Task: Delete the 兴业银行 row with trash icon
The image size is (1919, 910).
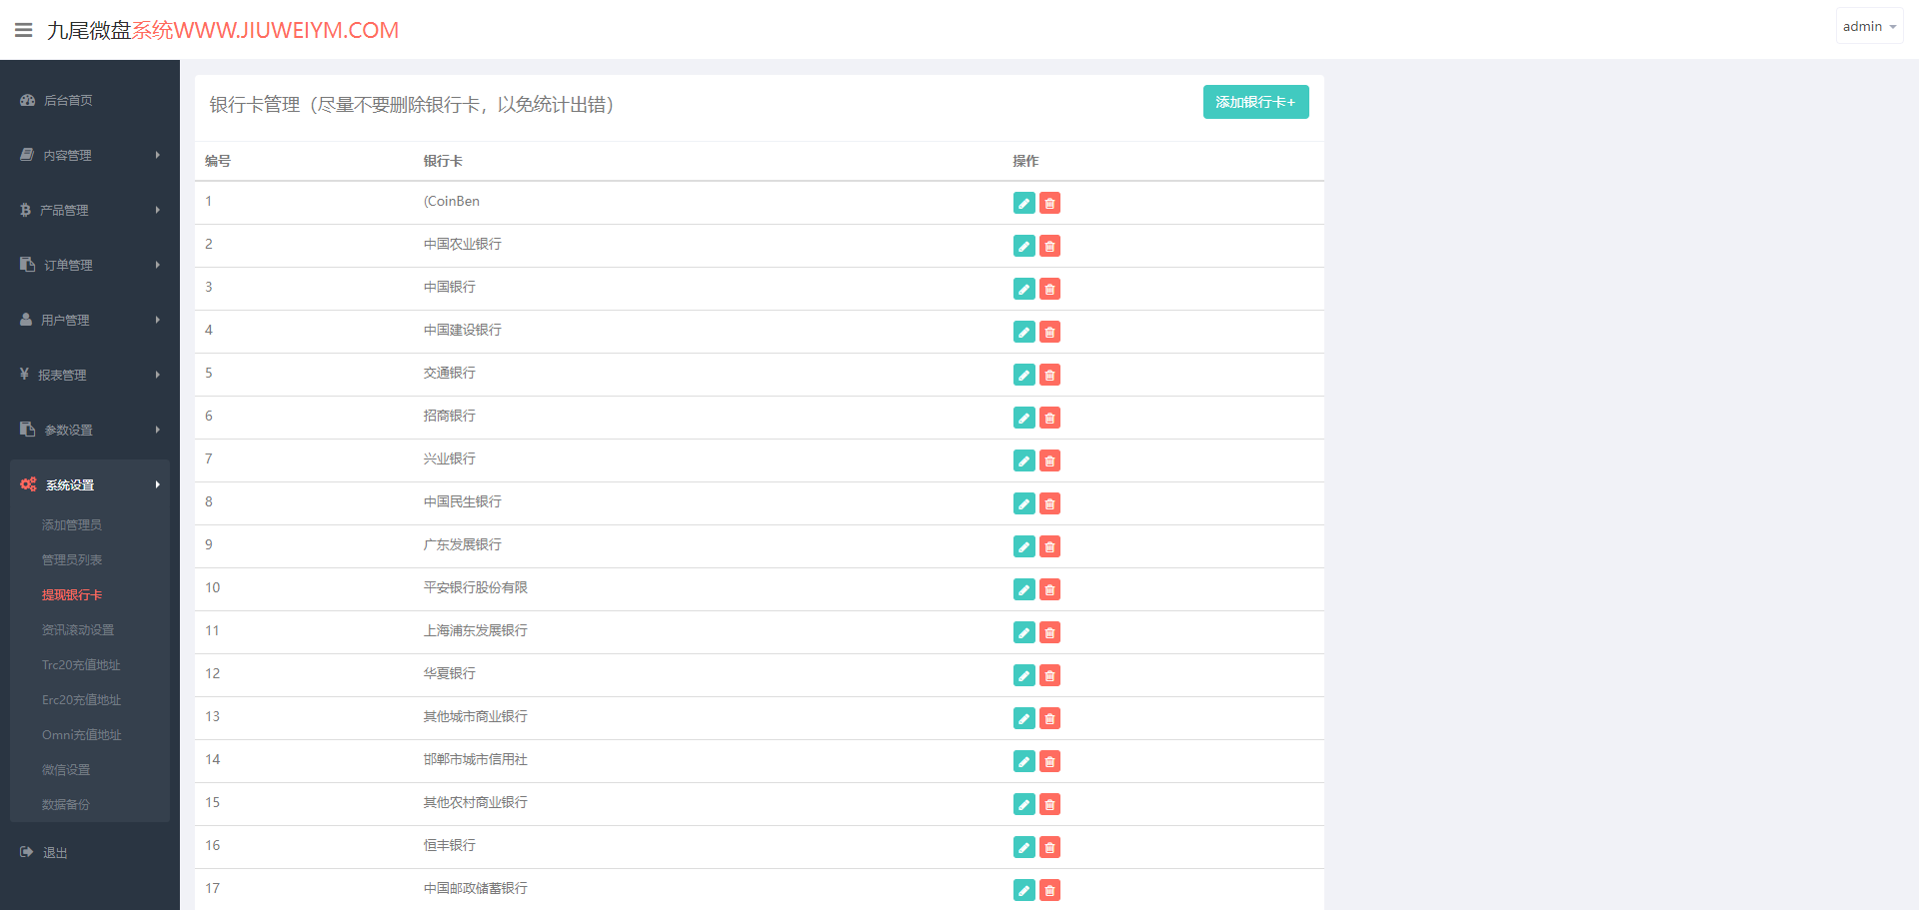Action: (1049, 460)
